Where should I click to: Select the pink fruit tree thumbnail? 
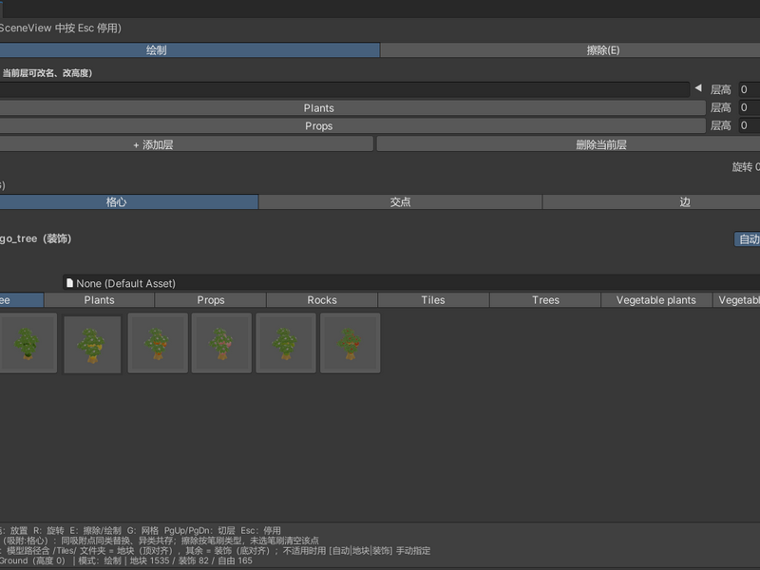point(221,343)
